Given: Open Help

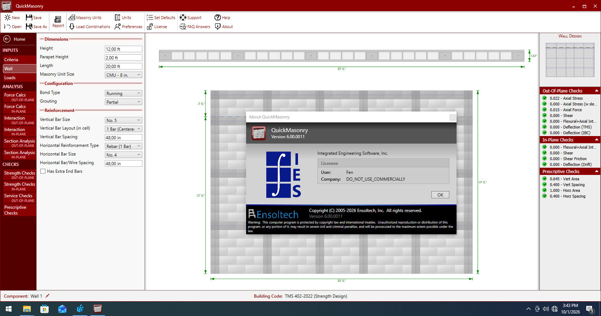Looking at the screenshot, I should tap(222, 17).
